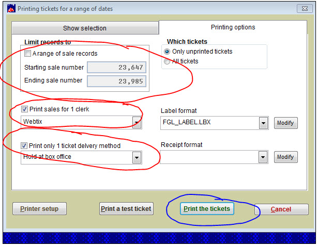317x247 pixels.
Task: Close the Printing tickets dialog window
Action: [x=304, y=8]
